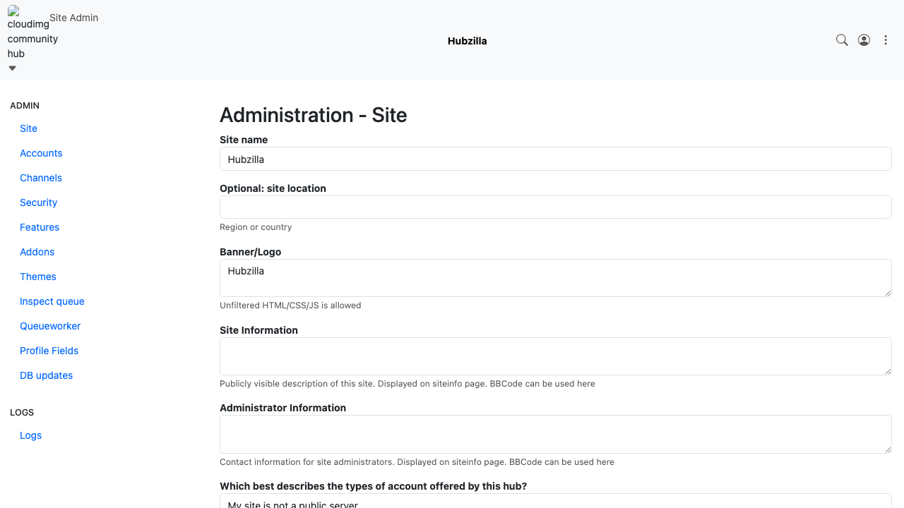This screenshot has height=508, width=904.
Task: Click the Site Admin label in navbar
Action: 74,18
